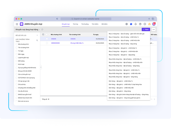The width and height of the screenshot is (171, 129).
Task: Open the KM0000006 program link
Action: [55, 43]
